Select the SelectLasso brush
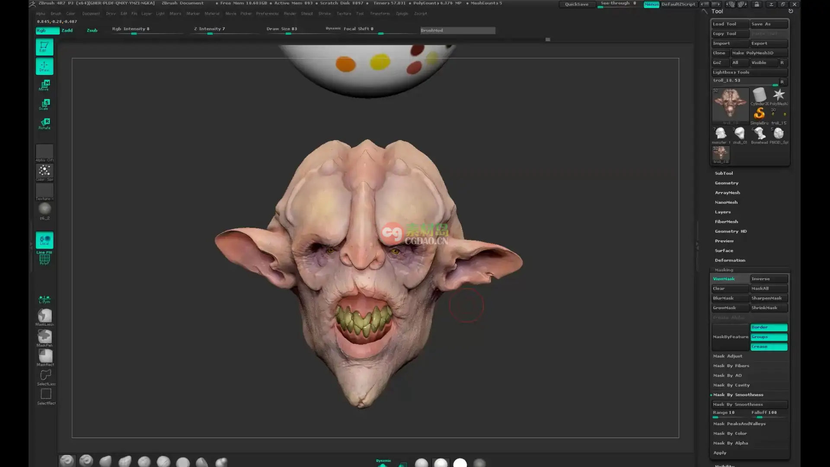 46,377
